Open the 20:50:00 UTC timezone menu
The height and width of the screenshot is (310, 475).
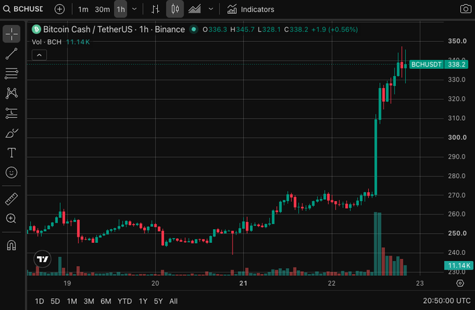(446, 301)
